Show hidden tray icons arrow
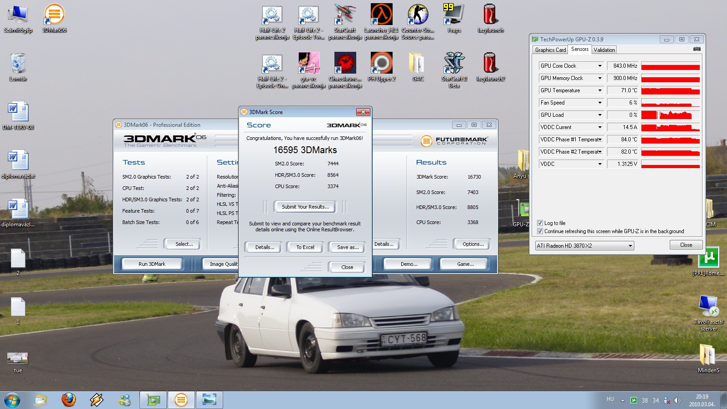 coord(622,400)
